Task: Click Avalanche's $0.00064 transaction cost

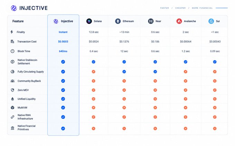Action: coord(186,42)
